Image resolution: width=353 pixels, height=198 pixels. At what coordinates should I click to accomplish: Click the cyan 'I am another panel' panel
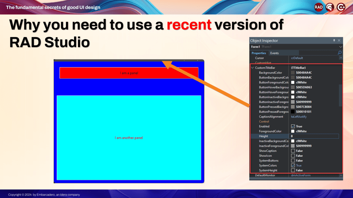coord(129,138)
